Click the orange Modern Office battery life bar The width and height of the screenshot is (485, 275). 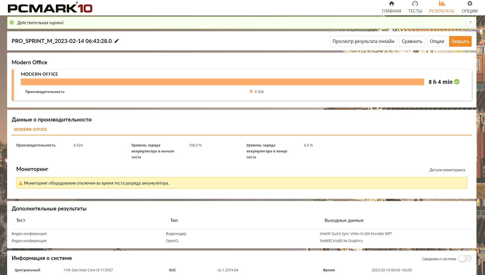pos(222,82)
